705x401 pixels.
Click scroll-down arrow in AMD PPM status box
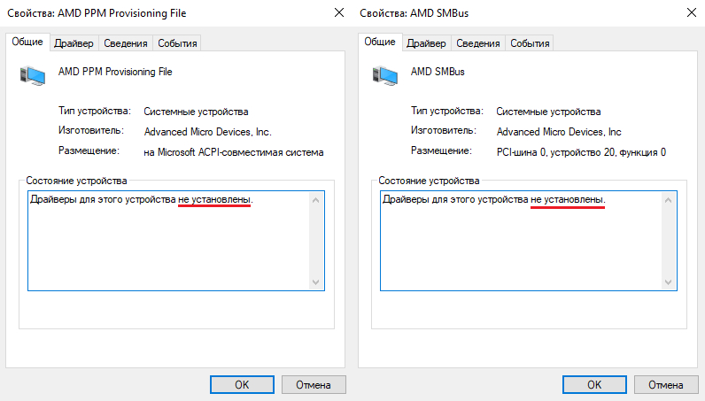pyautogui.click(x=317, y=281)
